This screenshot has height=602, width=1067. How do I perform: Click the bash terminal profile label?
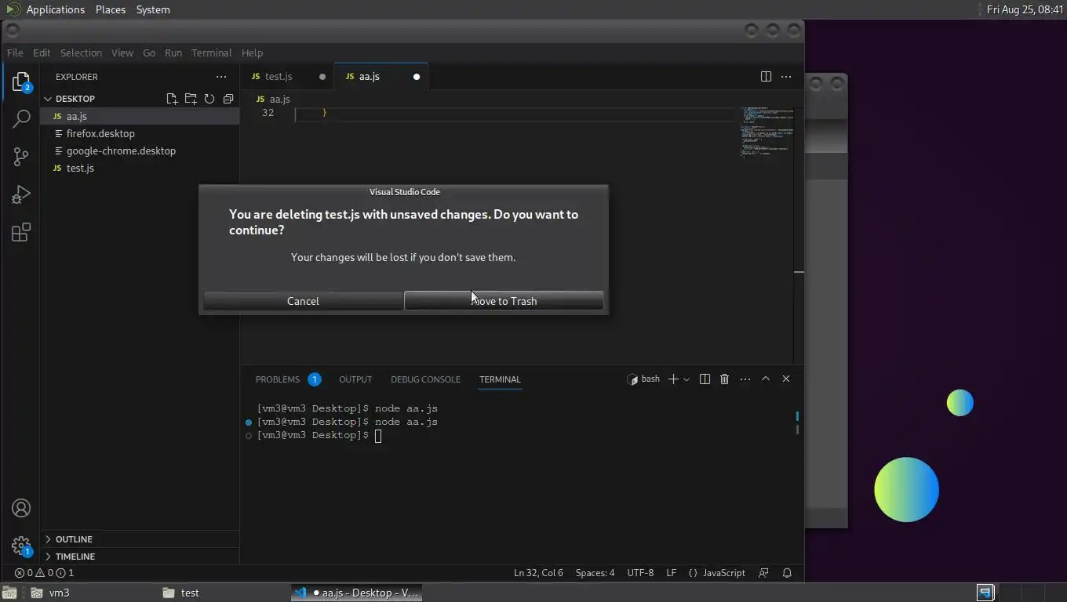pyautogui.click(x=643, y=379)
